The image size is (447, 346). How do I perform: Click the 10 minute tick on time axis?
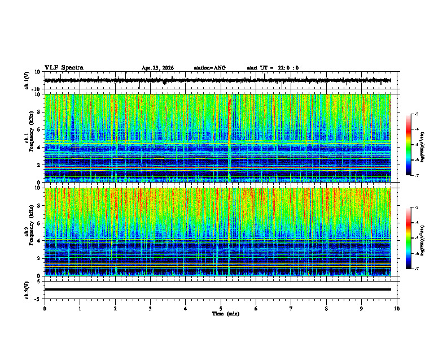click(x=397, y=309)
